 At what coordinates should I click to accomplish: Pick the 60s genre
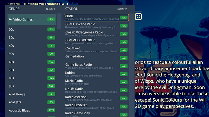tap(32, 62)
